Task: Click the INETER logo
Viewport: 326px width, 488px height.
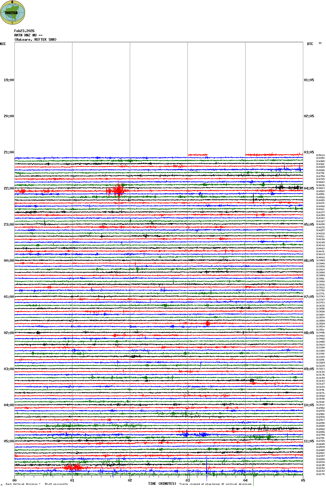Action: point(12,12)
